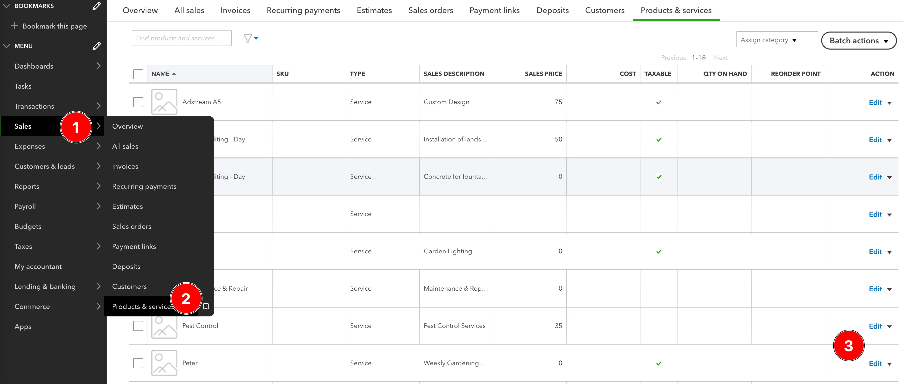Open action arrow next to Adstream A5 Edit
903x384 pixels.
pos(889,103)
